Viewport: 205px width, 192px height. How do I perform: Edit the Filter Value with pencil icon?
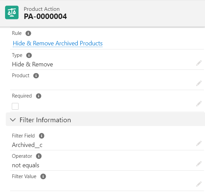click(199, 184)
